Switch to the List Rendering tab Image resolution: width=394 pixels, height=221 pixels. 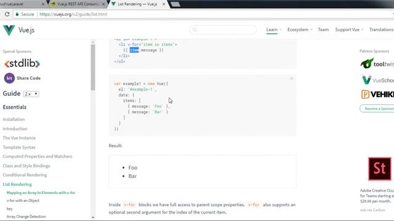tap(137, 4)
